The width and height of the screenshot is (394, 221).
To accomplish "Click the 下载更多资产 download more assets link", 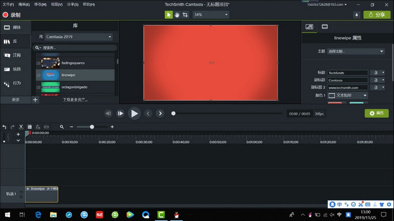I will tap(75, 100).
